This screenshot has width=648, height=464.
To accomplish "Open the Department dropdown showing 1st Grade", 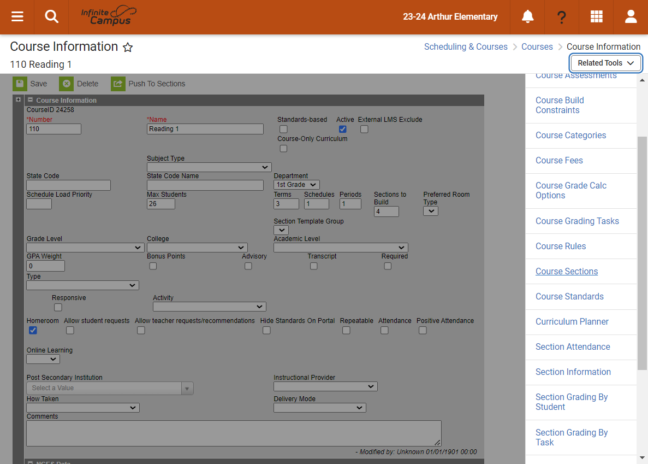I will tap(296, 184).
